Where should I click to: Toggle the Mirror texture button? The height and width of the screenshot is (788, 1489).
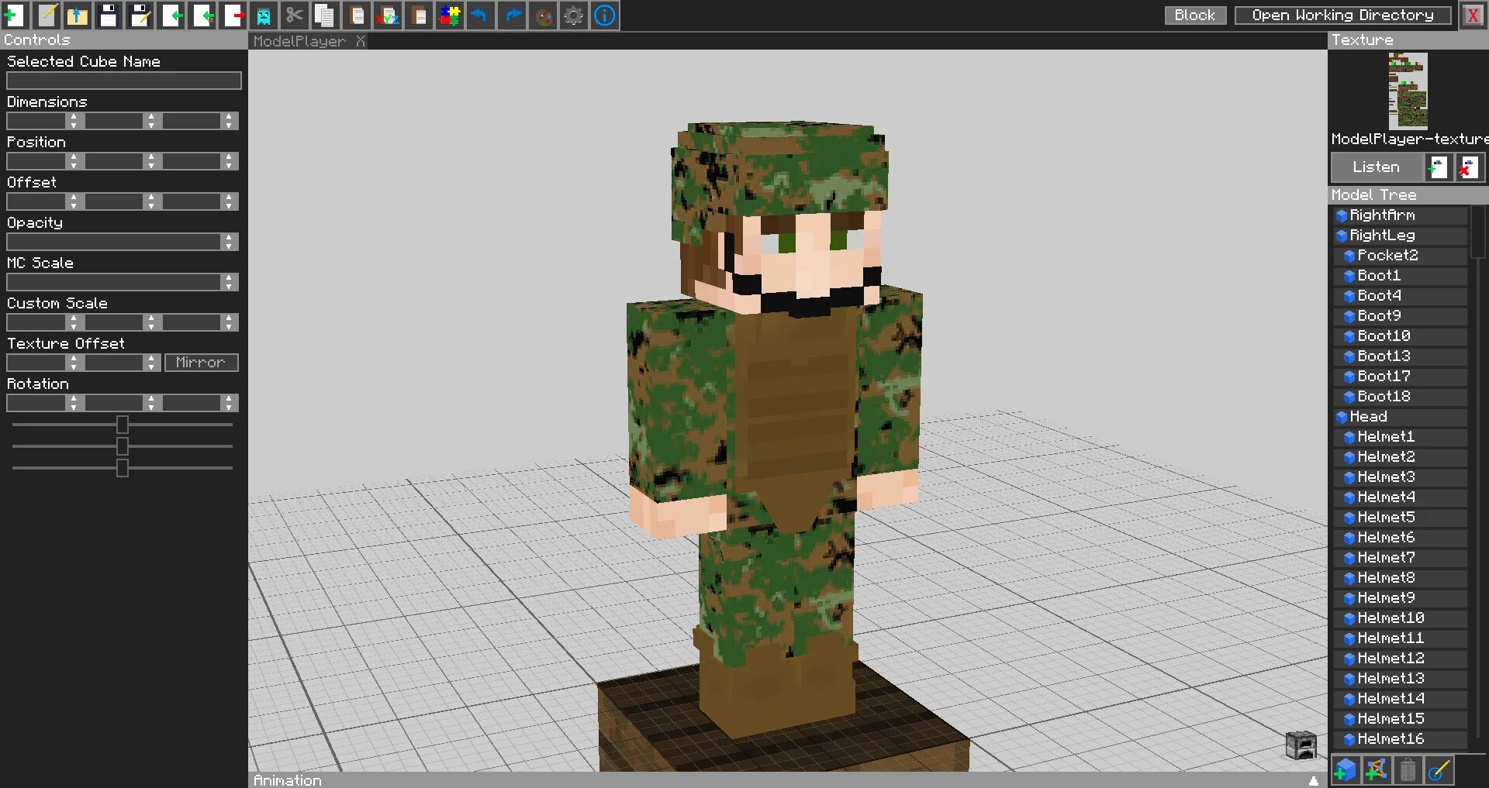pos(201,362)
